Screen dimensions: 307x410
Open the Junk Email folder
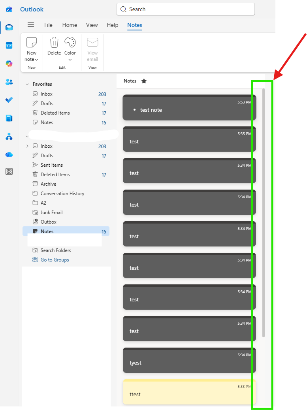[x=66, y=213]
